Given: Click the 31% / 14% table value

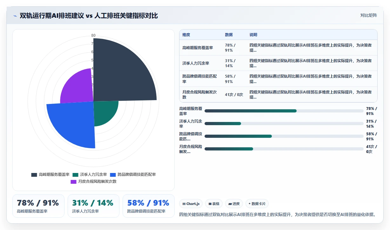Looking at the screenshot, I should click(230, 63).
